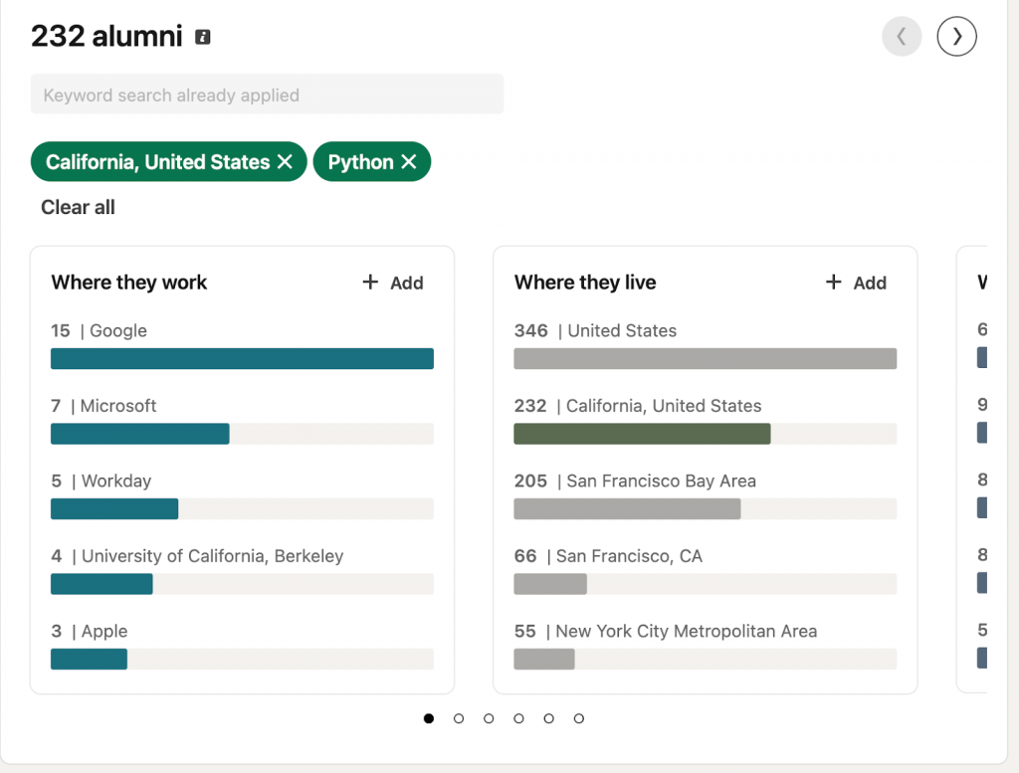Click the info icon next to 232 alumni
Screen dimensions: 1019x773
coord(203,36)
